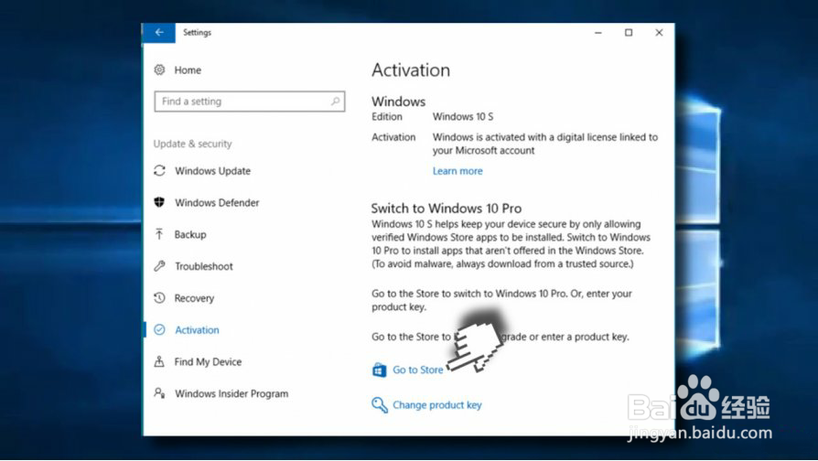Click the Windows Update refresh icon

tap(159, 170)
